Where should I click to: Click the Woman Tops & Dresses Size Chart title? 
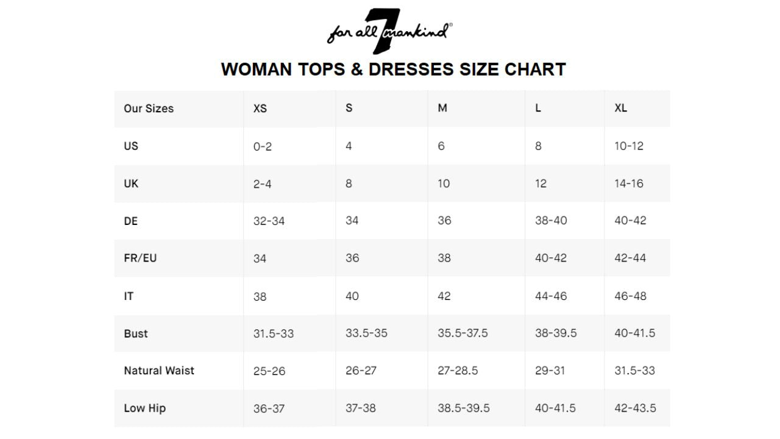[393, 70]
